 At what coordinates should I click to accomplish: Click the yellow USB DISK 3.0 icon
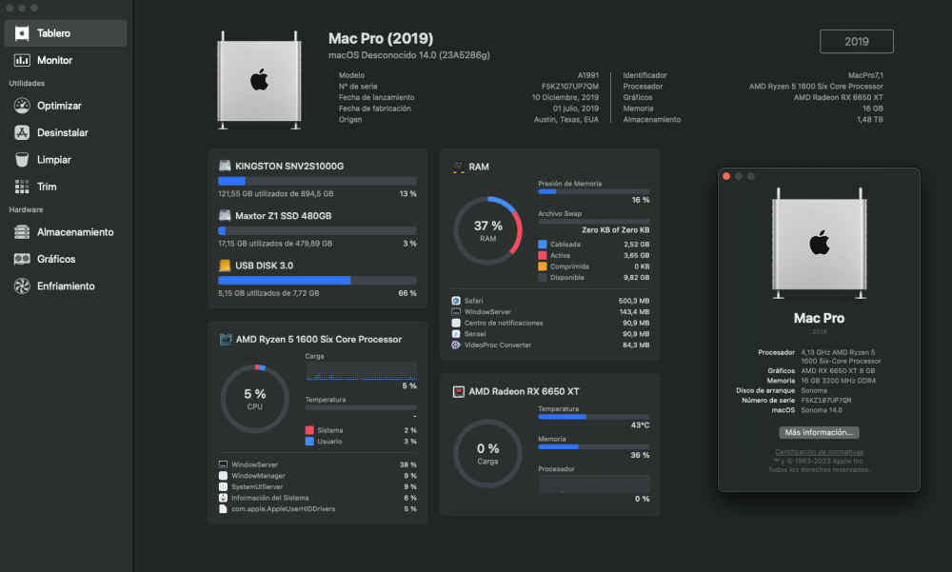[225, 266]
